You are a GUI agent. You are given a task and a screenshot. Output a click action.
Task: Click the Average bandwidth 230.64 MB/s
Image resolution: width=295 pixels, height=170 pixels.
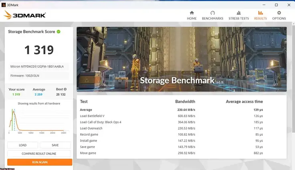tap(186, 110)
